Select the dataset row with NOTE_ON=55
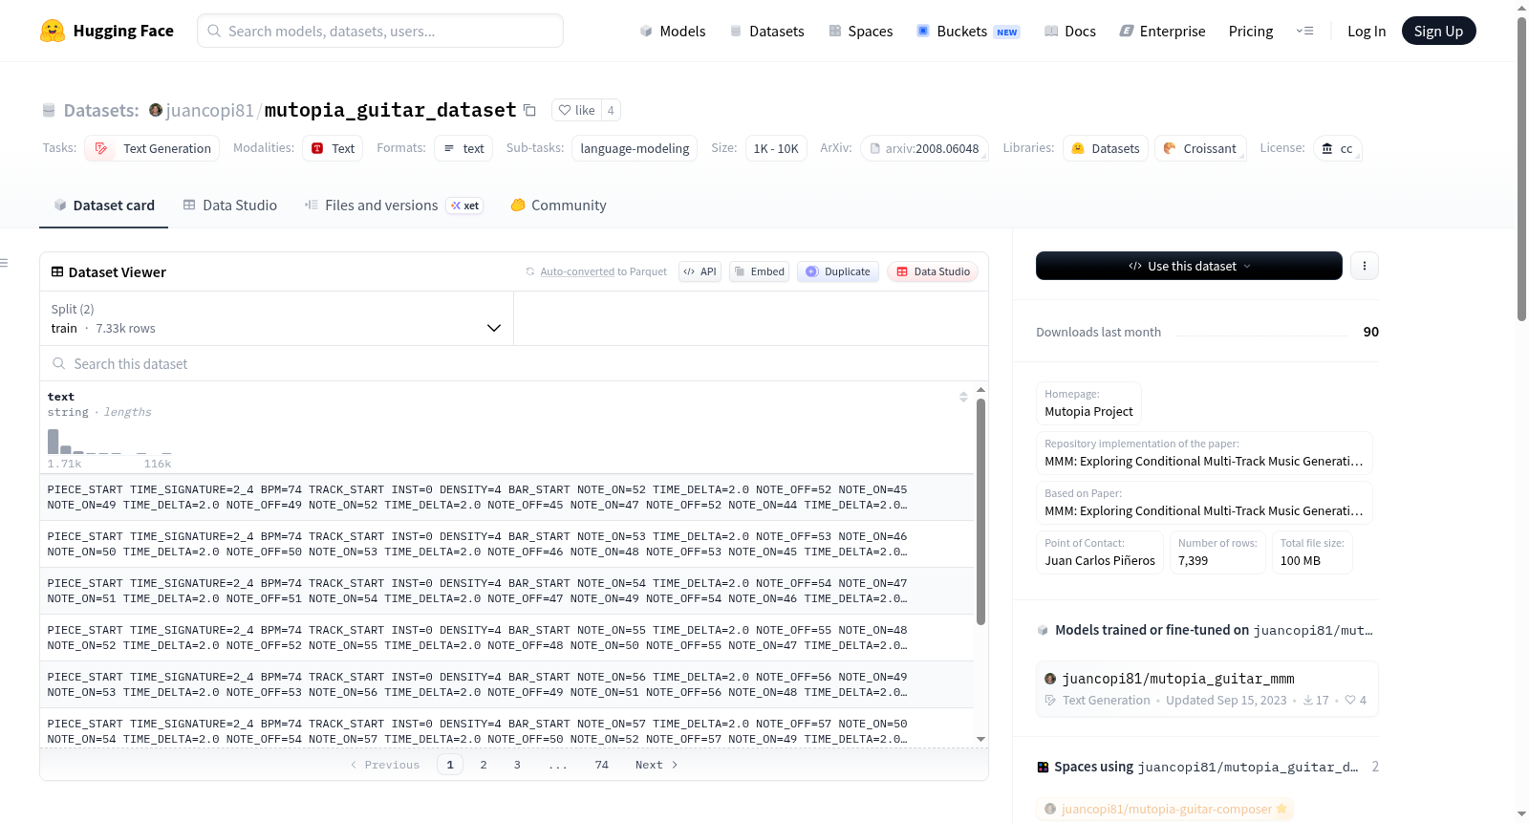This screenshot has height=823, width=1529. tap(506, 638)
